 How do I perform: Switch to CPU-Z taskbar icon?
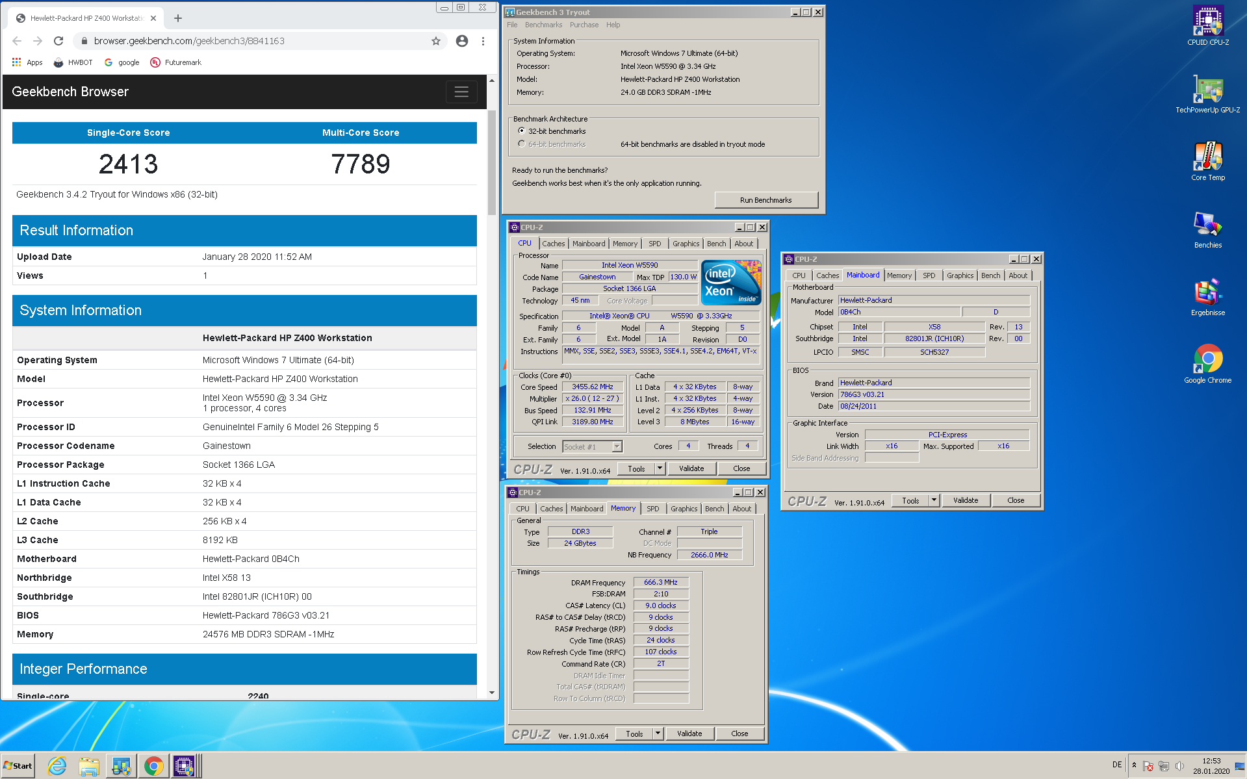pos(185,766)
